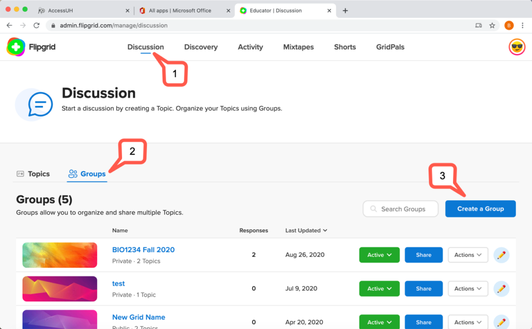
Task: Switch to the AccessUH browser tab
Action: pyautogui.click(x=83, y=11)
